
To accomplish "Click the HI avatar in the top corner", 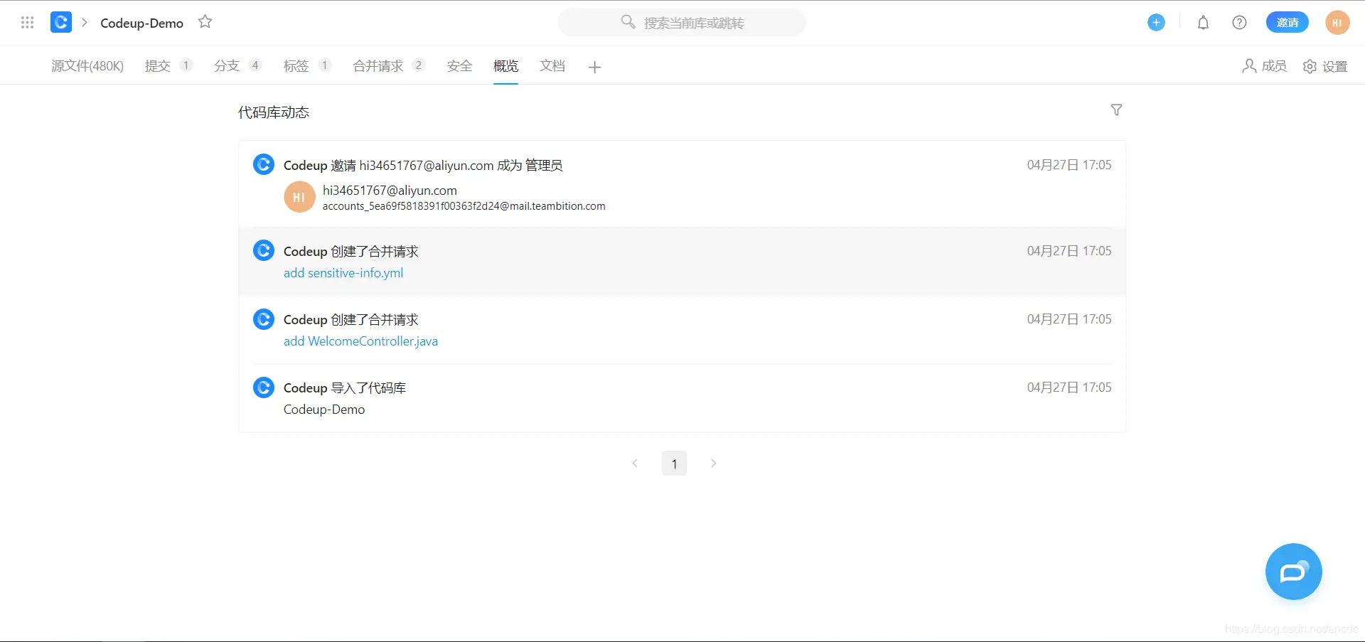I will coord(1337,22).
